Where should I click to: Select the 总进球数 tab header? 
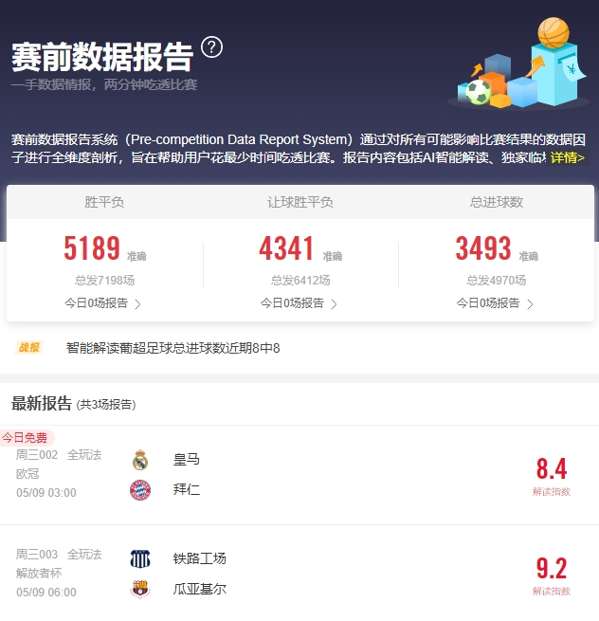496,202
